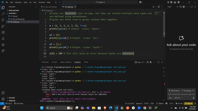Toggle the secondary side bar
The width and height of the screenshot is (198, 111).
(178, 2)
